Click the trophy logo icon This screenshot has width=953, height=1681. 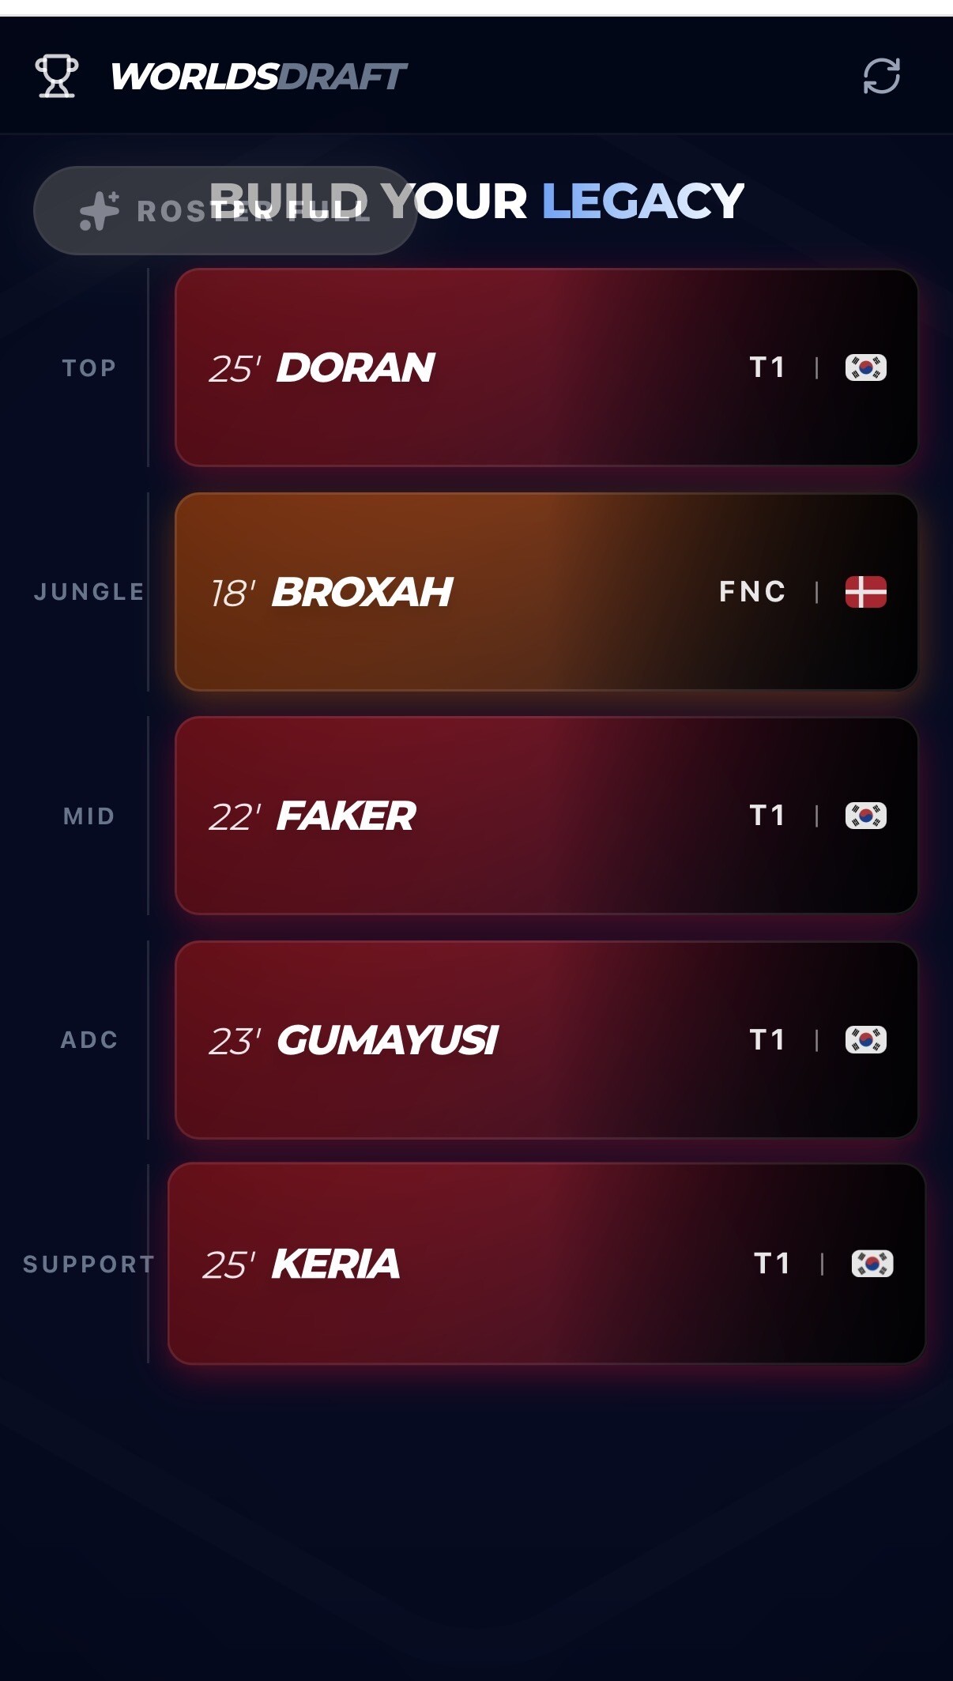pos(56,76)
